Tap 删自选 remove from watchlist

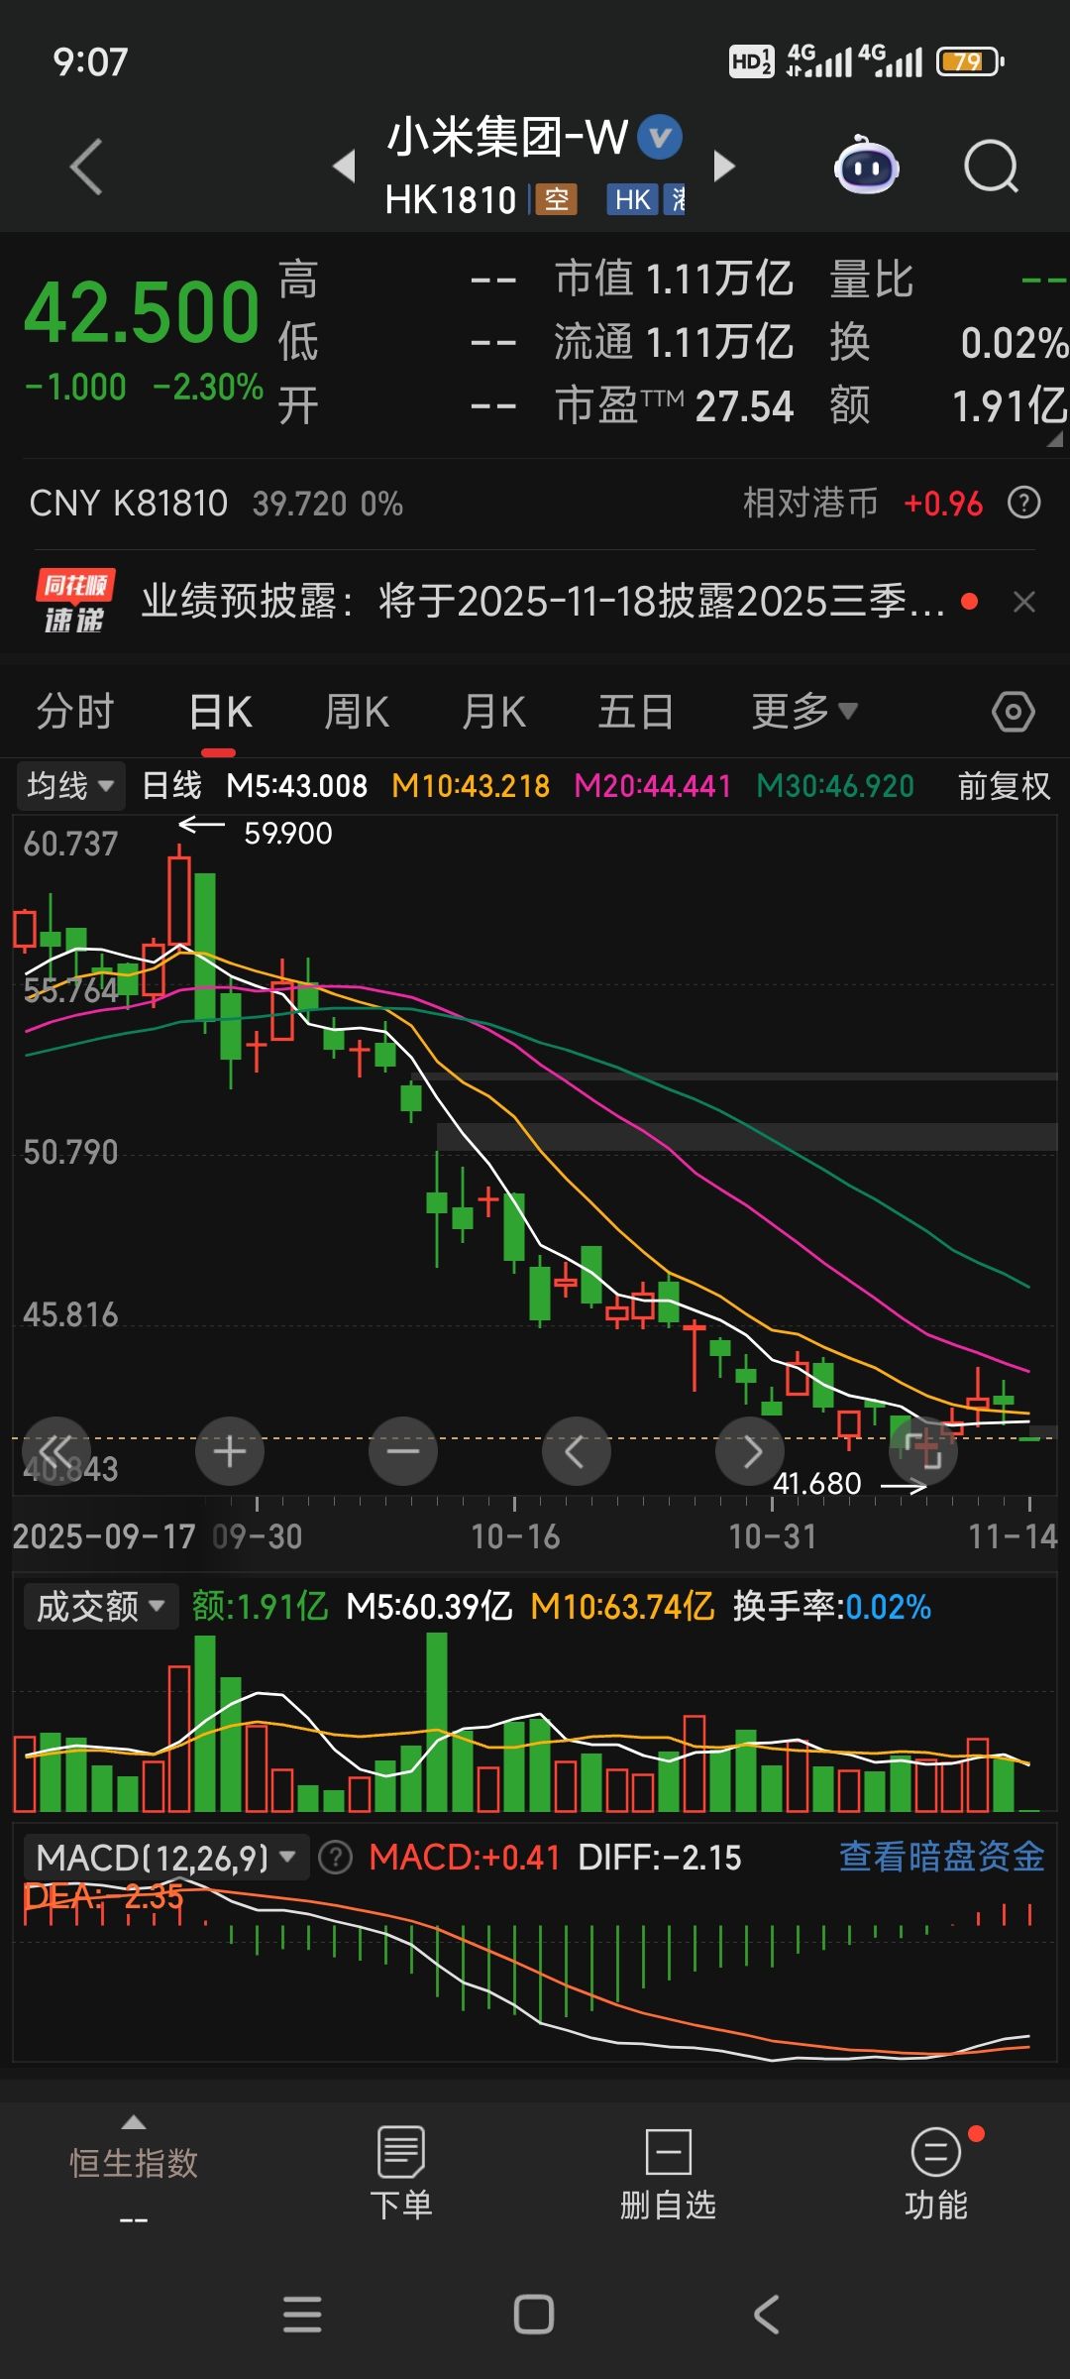[x=668, y=2173]
